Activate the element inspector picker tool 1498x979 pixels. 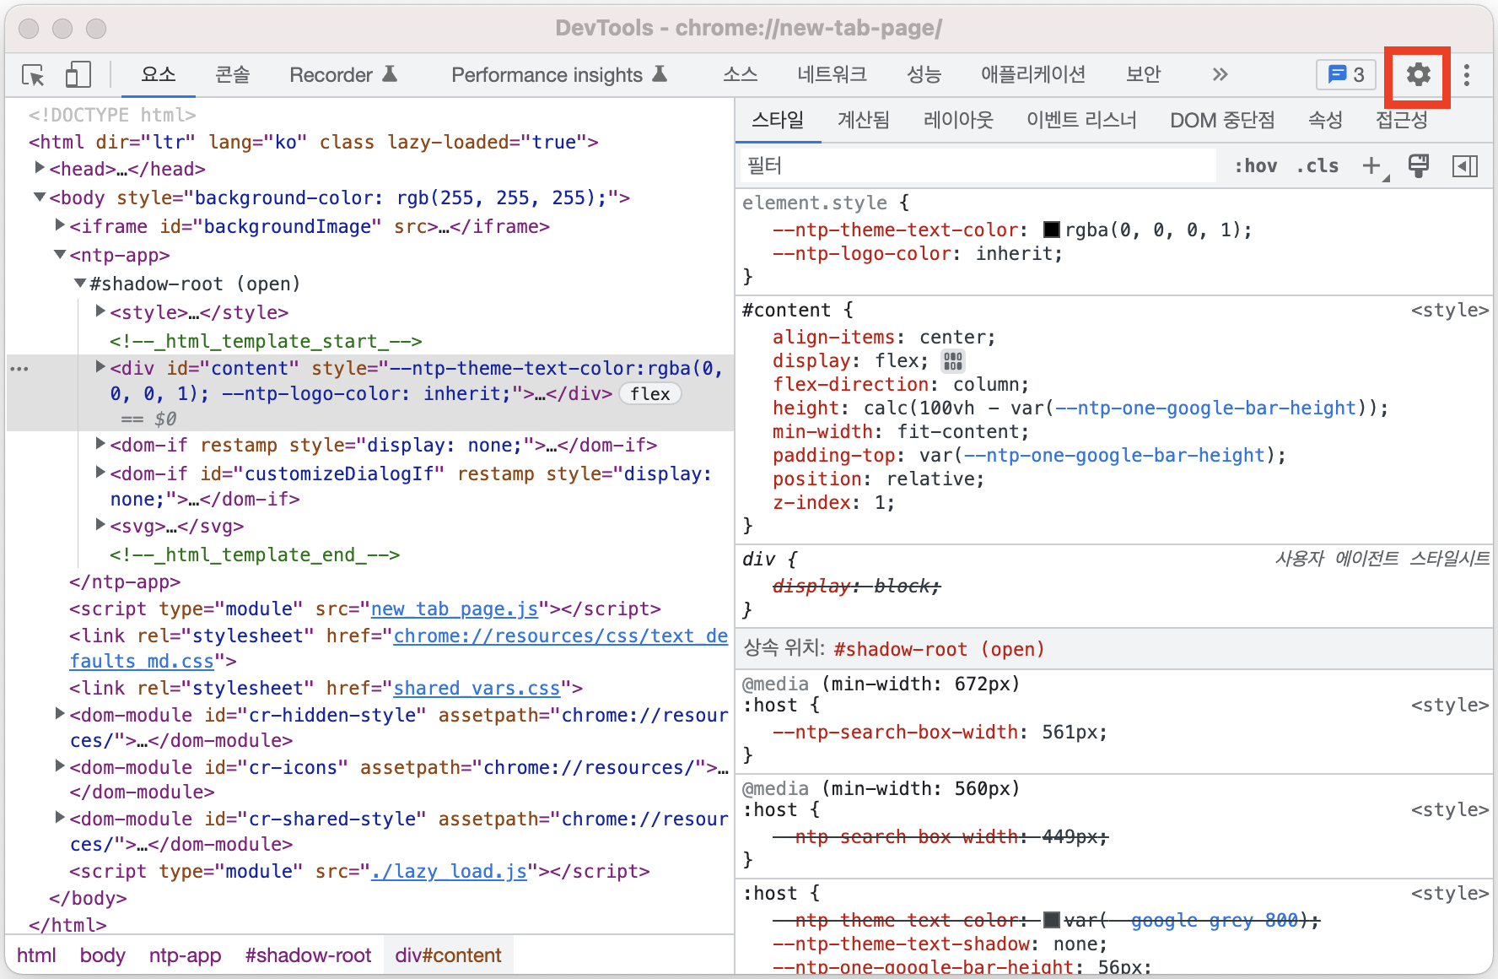click(33, 75)
